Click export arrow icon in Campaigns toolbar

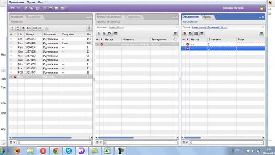click(x=40, y=28)
